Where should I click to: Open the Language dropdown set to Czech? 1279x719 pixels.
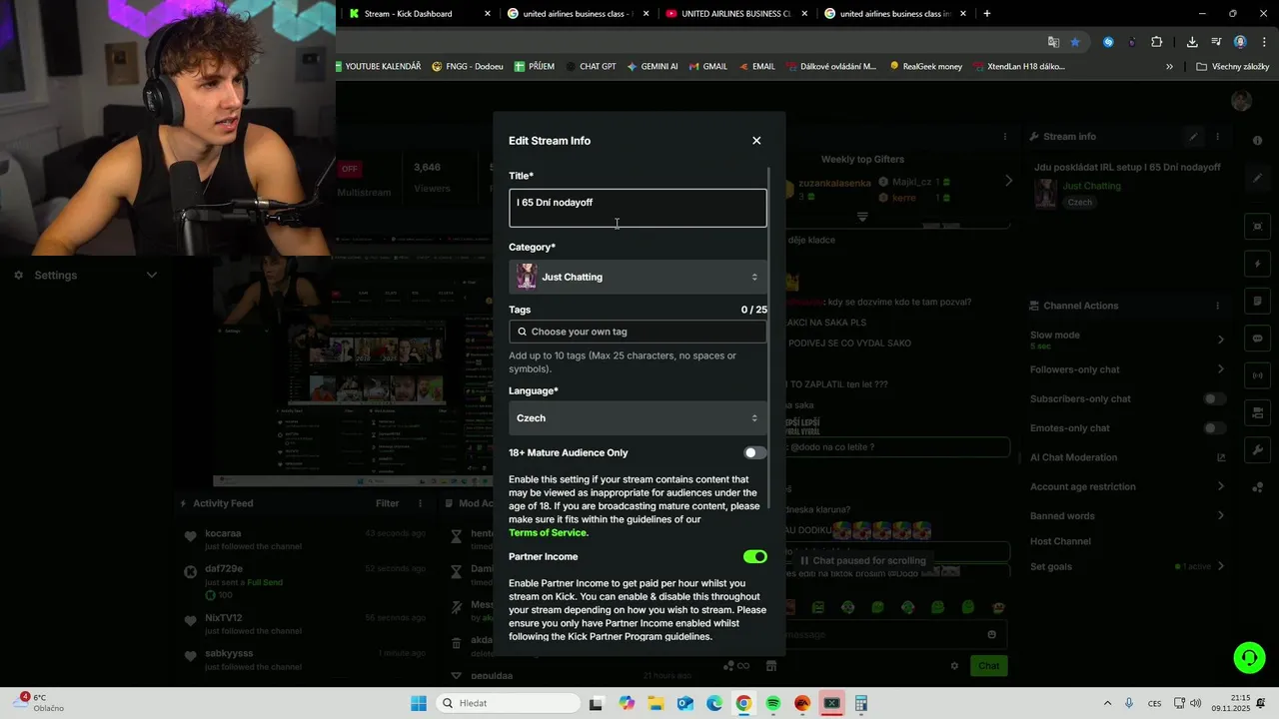pos(638,418)
